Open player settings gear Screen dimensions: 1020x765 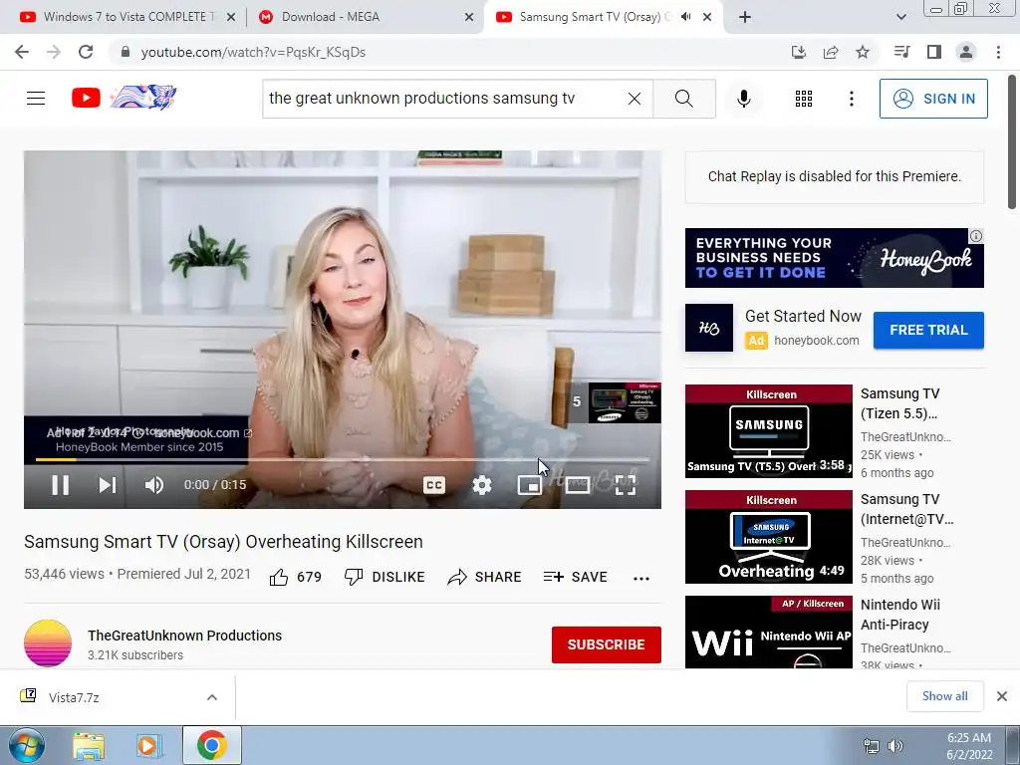(482, 485)
